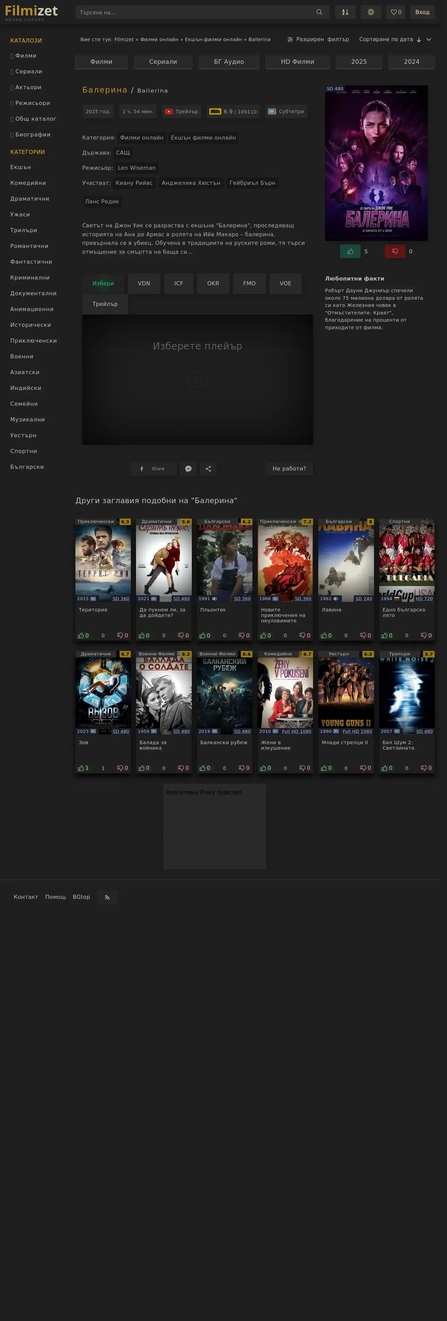Open the Балада за войника poster
This screenshot has width=447, height=1321.
[x=164, y=693]
